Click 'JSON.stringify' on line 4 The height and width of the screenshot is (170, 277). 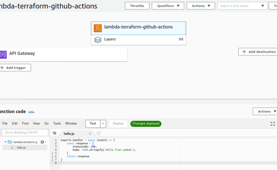(92, 150)
